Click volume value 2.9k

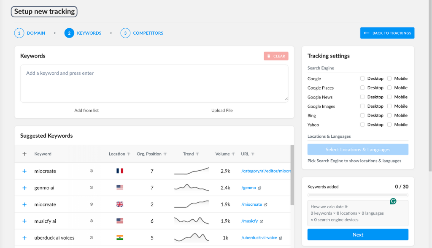(x=225, y=171)
